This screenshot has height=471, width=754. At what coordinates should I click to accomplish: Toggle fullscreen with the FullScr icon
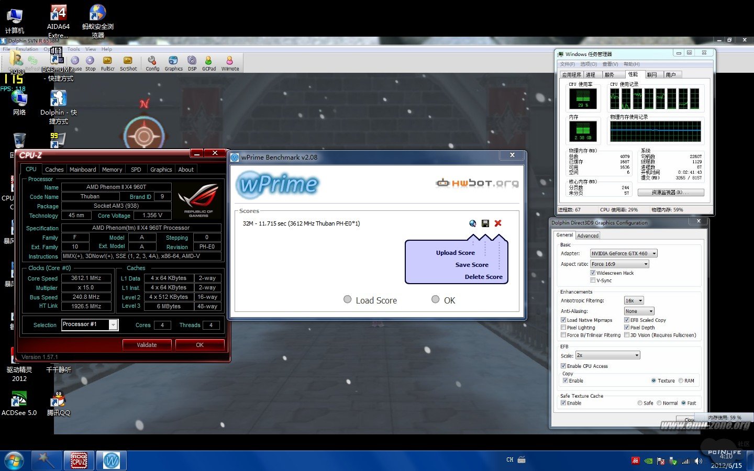click(x=108, y=64)
